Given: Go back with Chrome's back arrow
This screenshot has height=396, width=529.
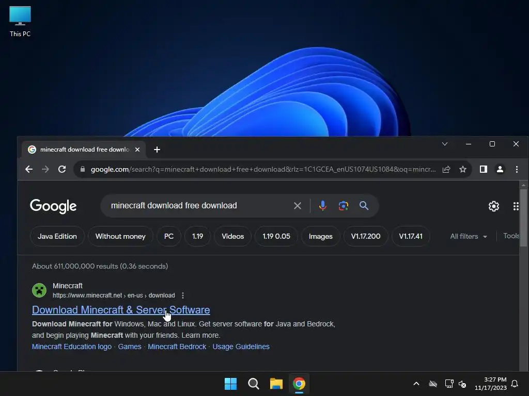Looking at the screenshot, I should pos(29,169).
